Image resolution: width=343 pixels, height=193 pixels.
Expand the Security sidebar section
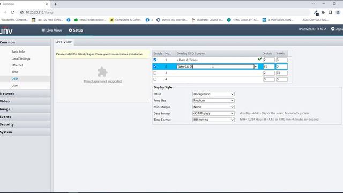coord(25,124)
